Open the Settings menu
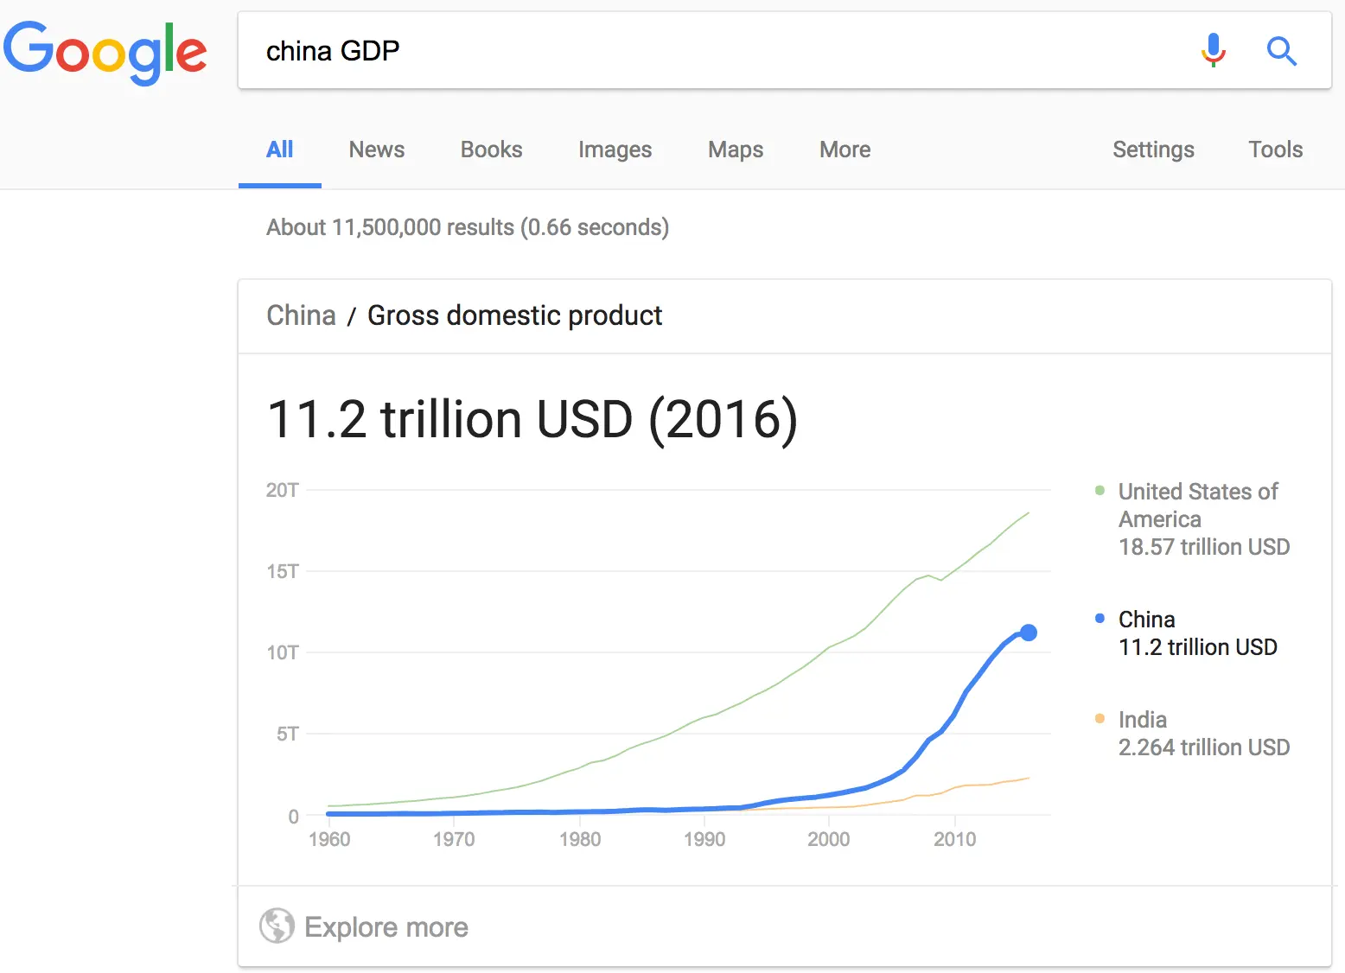 coord(1153,149)
